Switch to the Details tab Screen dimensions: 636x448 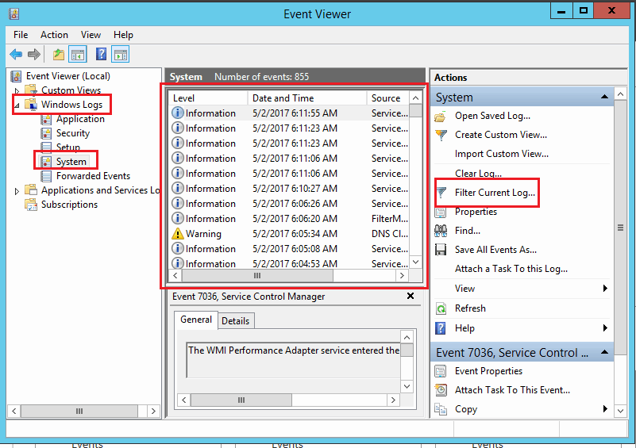(236, 321)
